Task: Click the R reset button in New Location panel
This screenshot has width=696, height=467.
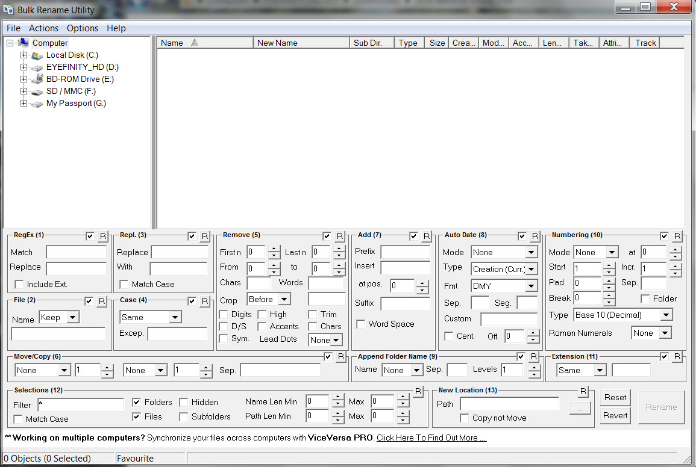Action: coord(583,391)
